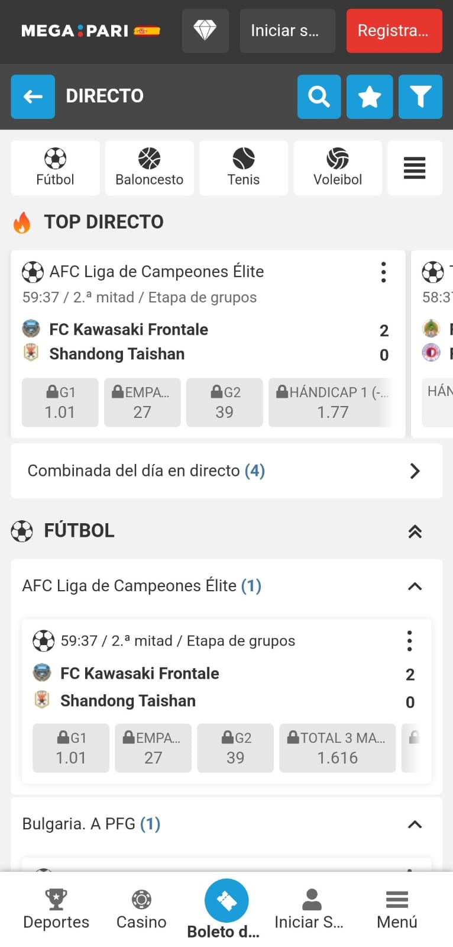Viewport: 453px width, 947px height.
Task: Open three-dot options for FÚTBOL match card
Action: pos(409,641)
